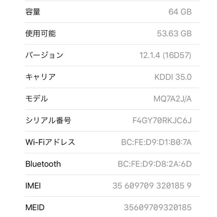Select MEID number 35609709320185
This screenshot has height=217, width=217.
[158, 207]
